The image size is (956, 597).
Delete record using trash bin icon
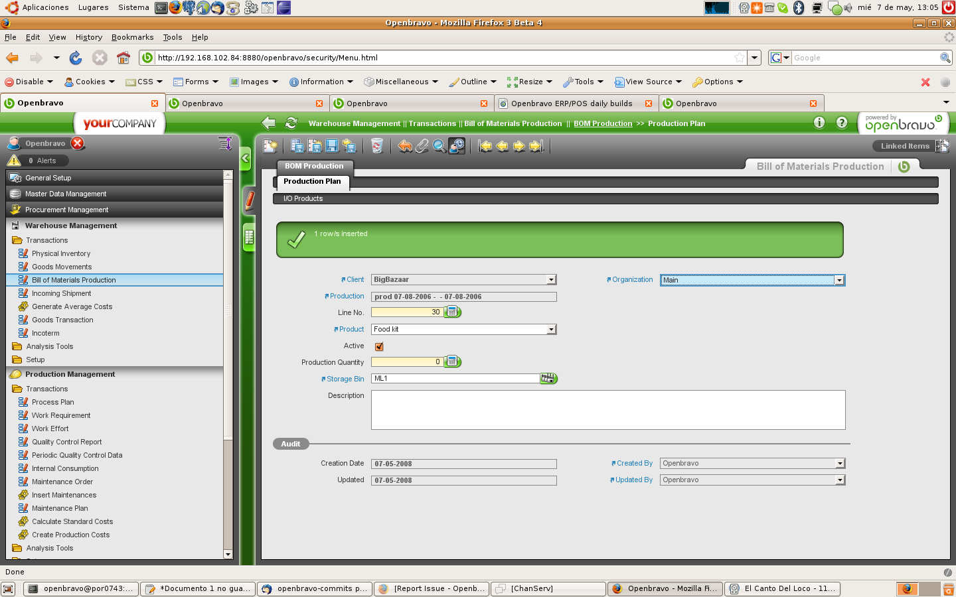(x=377, y=146)
